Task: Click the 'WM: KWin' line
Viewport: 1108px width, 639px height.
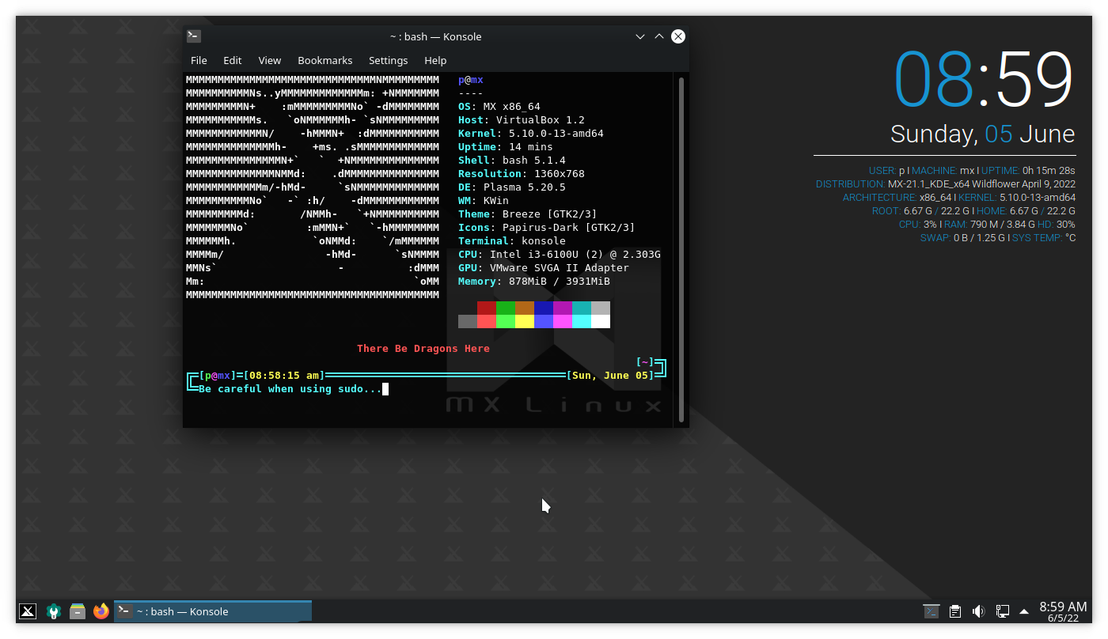Action: tap(484, 201)
